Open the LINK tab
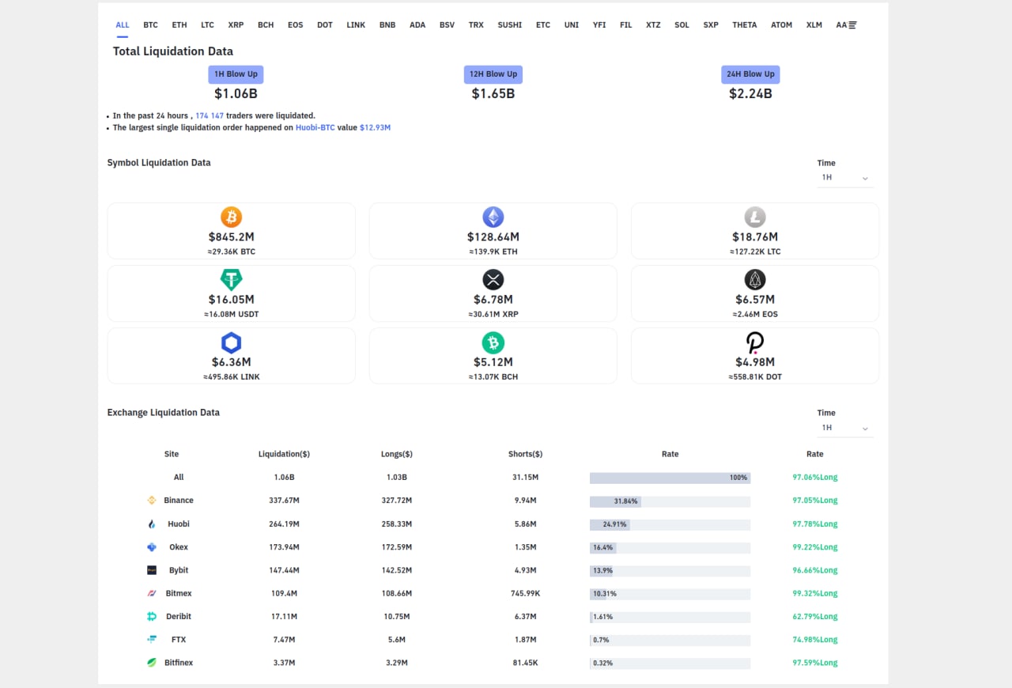The image size is (1012, 688). (356, 25)
